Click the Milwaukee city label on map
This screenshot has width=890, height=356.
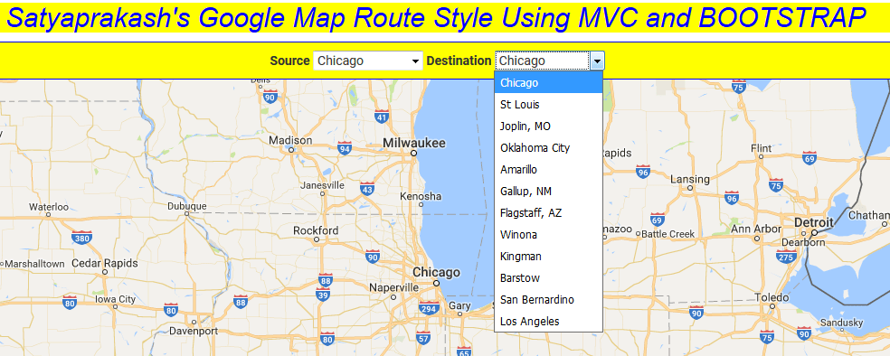click(413, 143)
